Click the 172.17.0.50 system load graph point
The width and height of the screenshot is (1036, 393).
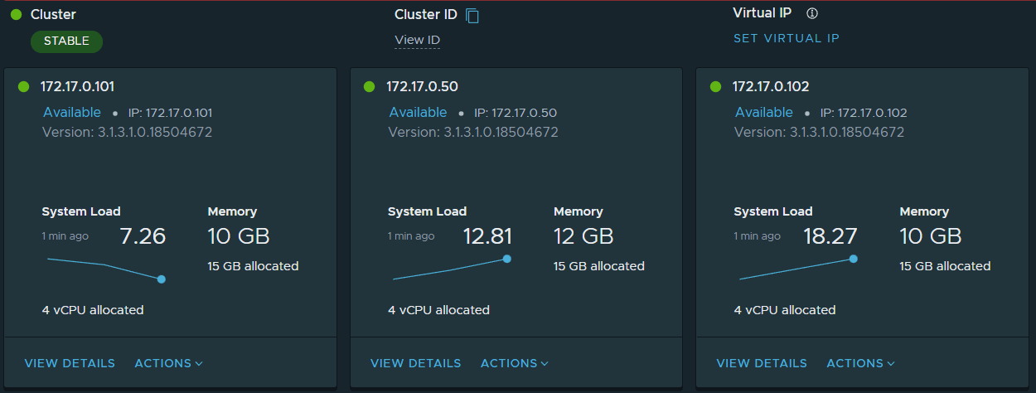point(507,259)
